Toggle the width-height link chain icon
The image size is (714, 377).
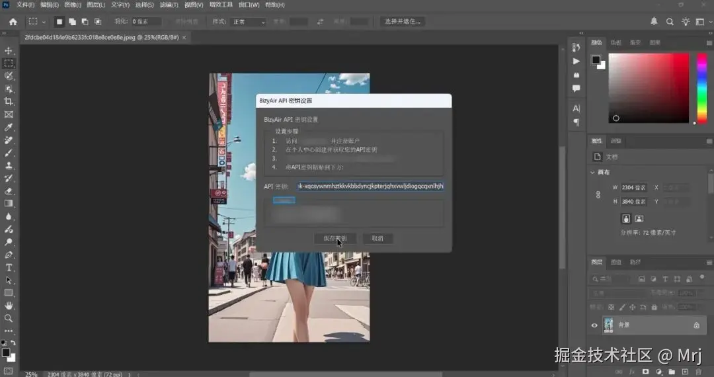click(598, 194)
